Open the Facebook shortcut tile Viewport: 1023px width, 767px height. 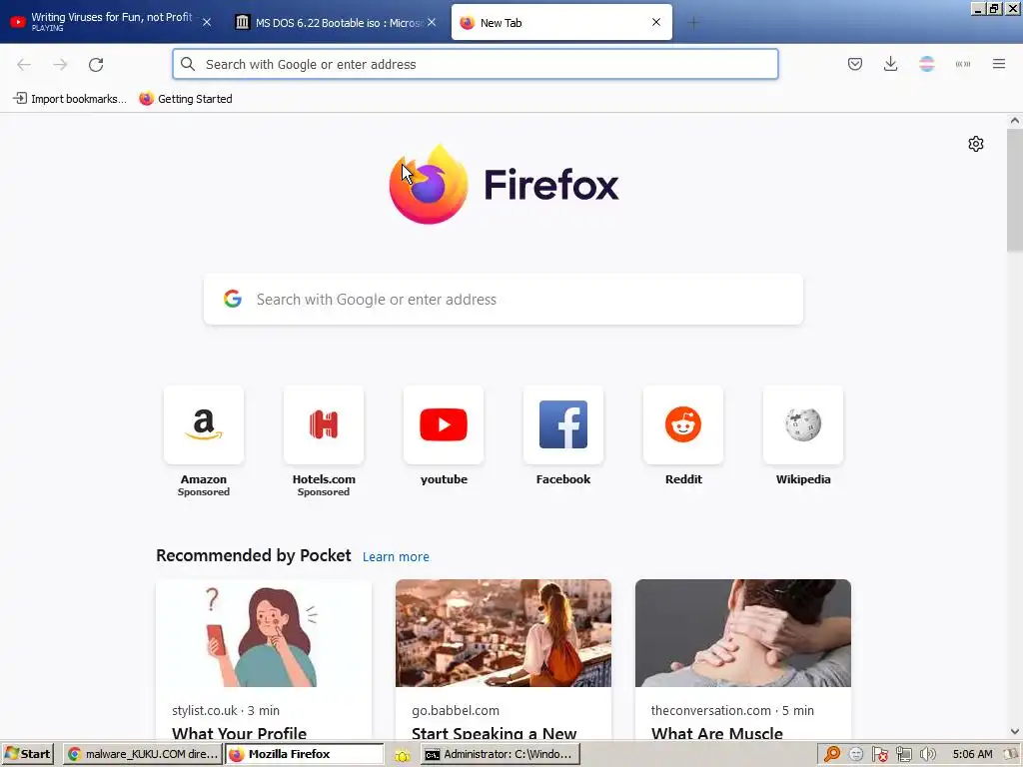pos(563,424)
